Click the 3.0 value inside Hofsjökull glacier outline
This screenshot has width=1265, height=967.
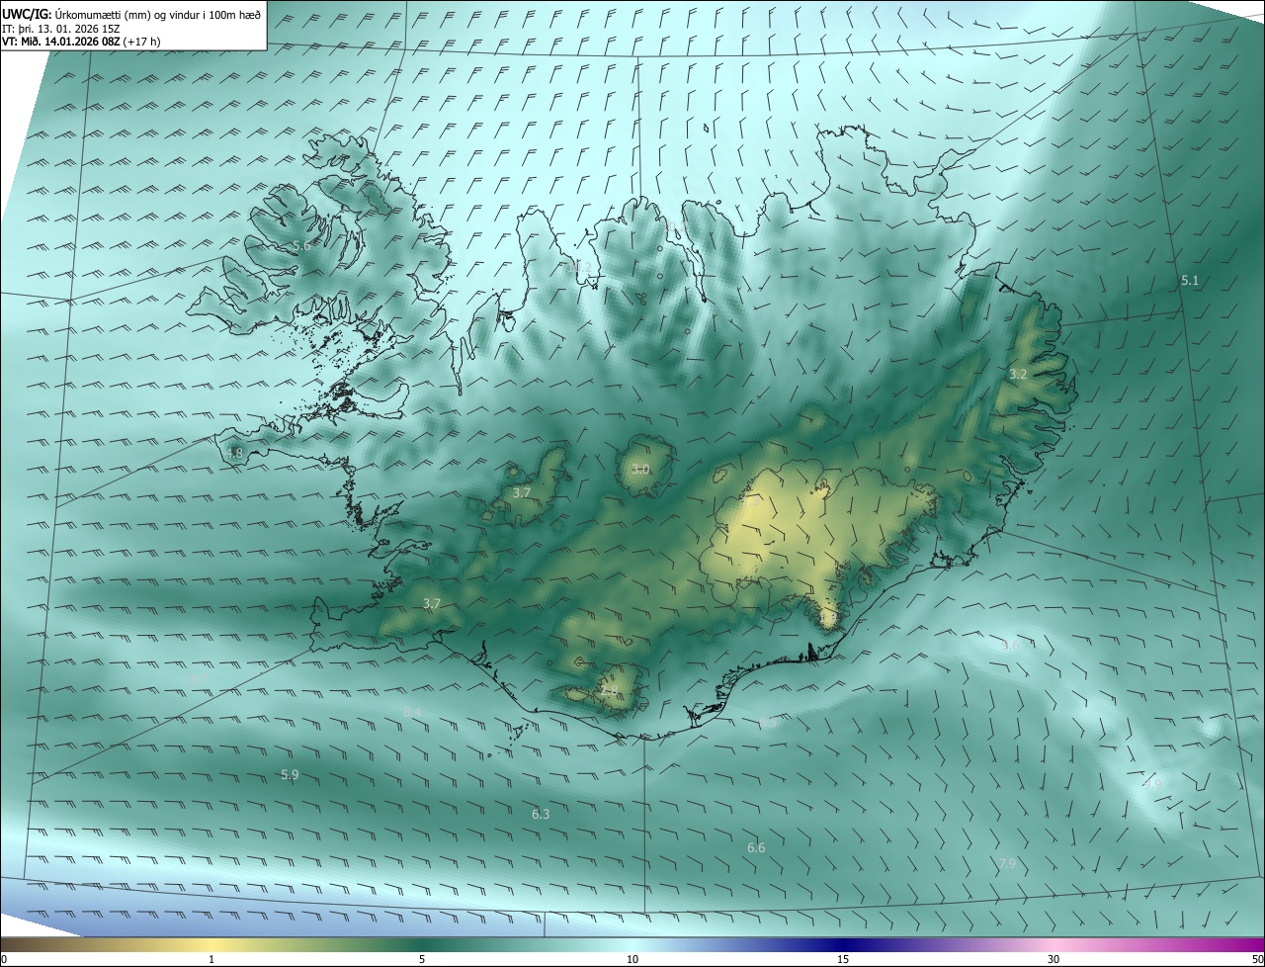tap(640, 470)
